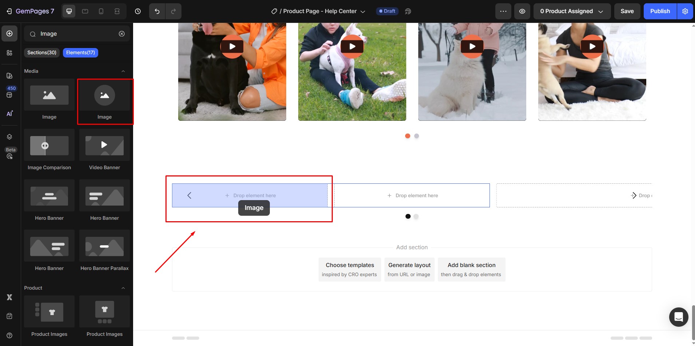Open the chat support bubble
This screenshot has height=346, width=695.
tap(678, 317)
